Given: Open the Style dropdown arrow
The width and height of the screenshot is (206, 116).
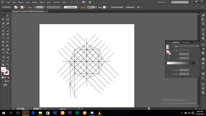Looking at the screenshot, I should 107,7.
